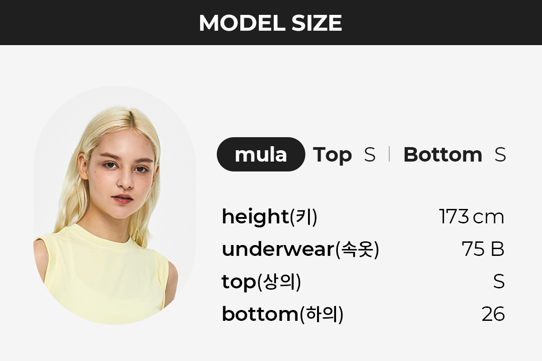The width and height of the screenshot is (542, 361).
Task: Open the model portrait thumbnail
Action: tap(115, 205)
